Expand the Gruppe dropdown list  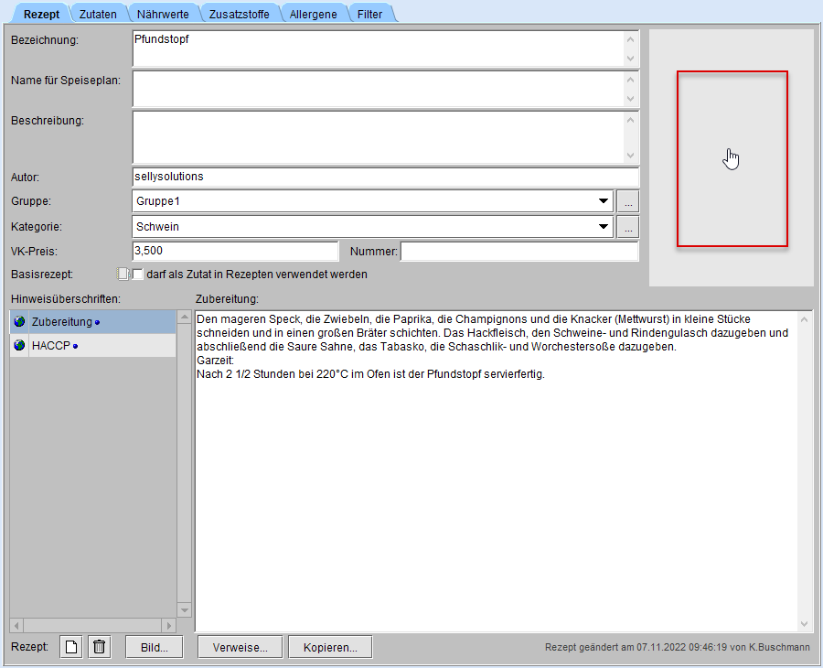coord(604,201)
